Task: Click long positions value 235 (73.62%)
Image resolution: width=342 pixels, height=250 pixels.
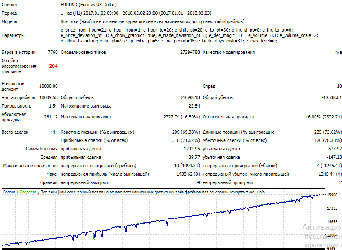Action: point(328,132)
